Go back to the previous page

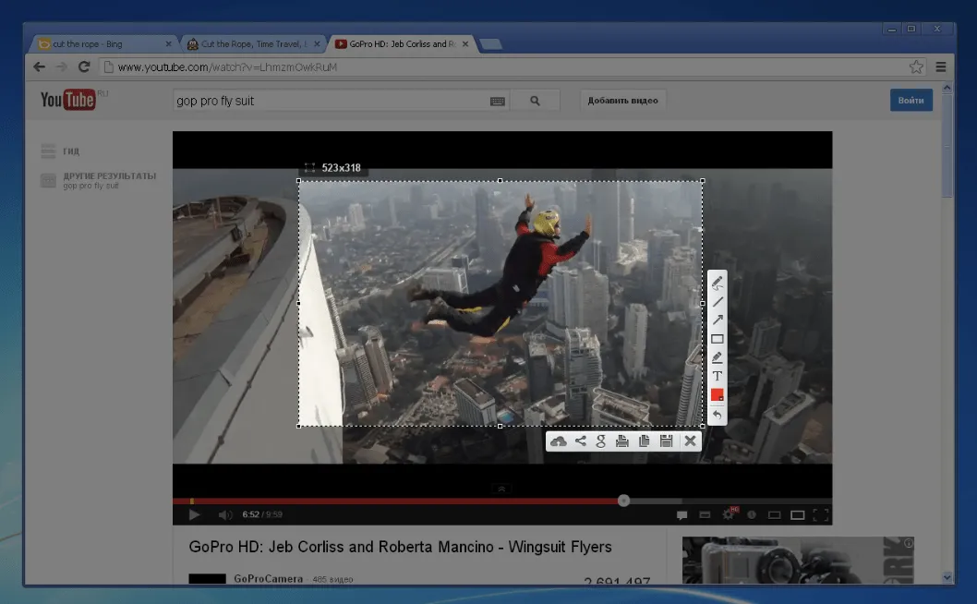pos(40,66)
